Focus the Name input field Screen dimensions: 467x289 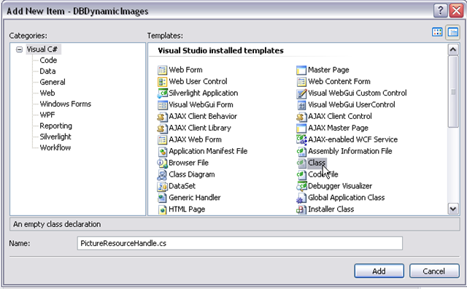(x=240, y=244)
